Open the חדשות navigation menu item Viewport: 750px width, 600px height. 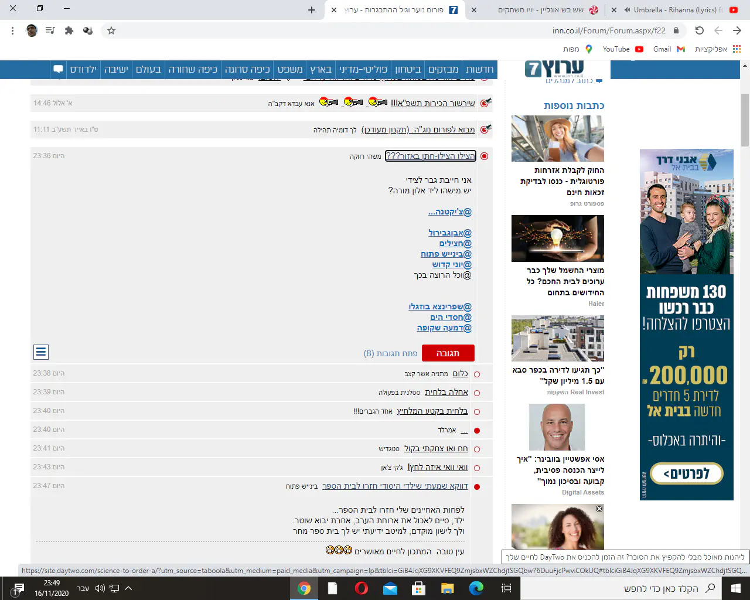coord(479,69)
